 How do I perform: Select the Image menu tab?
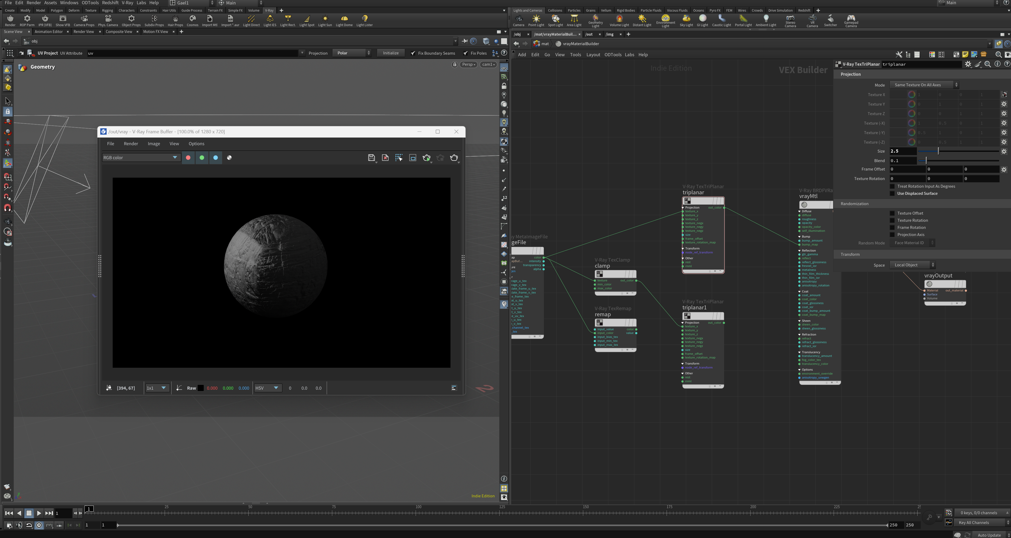click(153, 143)
